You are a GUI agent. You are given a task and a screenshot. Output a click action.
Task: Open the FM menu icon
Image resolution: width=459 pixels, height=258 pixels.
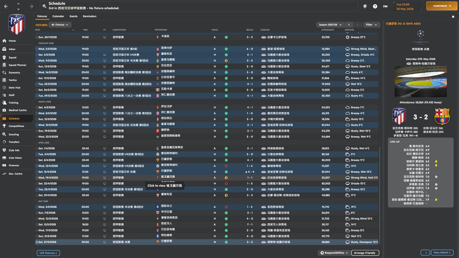[x=385, y=6]
